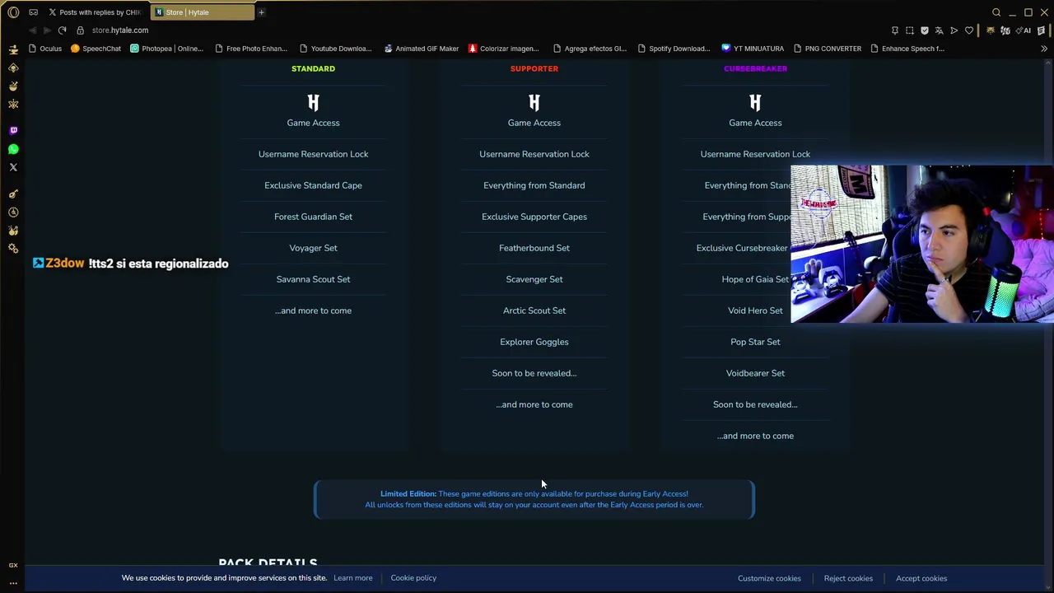Open the Enhance Speech bookmark
The image size is (1054, 593).
[x=907, y=49]
